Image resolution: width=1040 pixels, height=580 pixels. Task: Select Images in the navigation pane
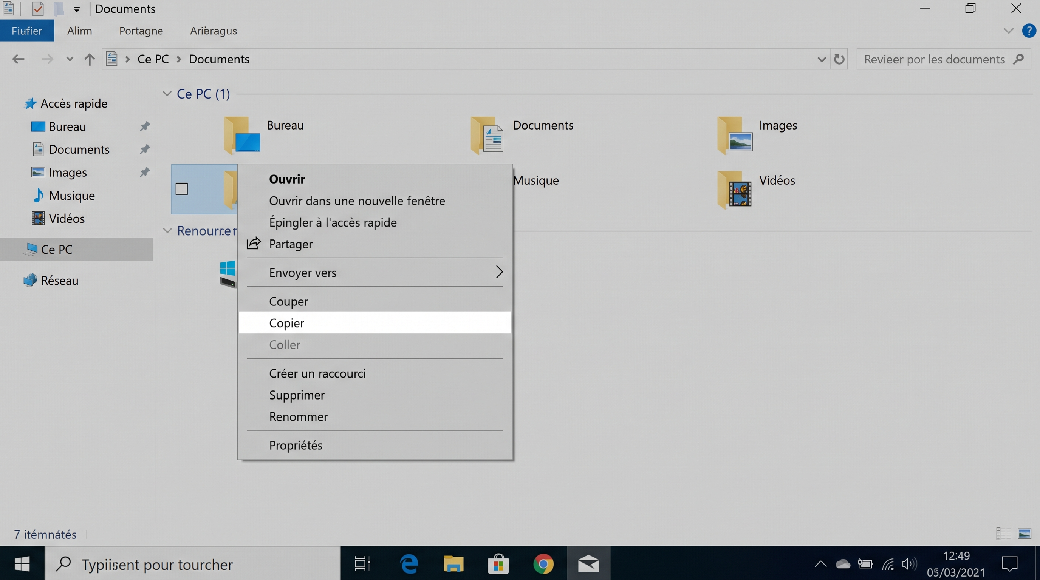coord(59,172)
